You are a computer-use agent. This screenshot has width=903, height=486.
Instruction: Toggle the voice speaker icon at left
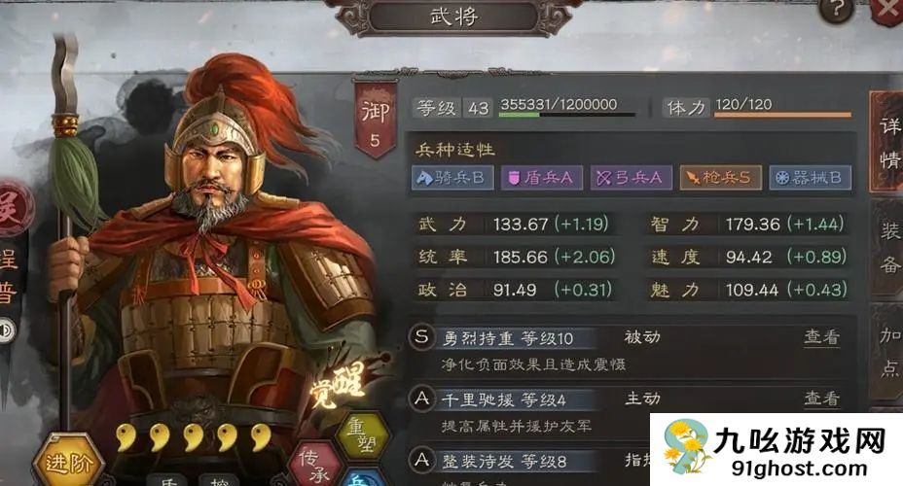(7, 330)
